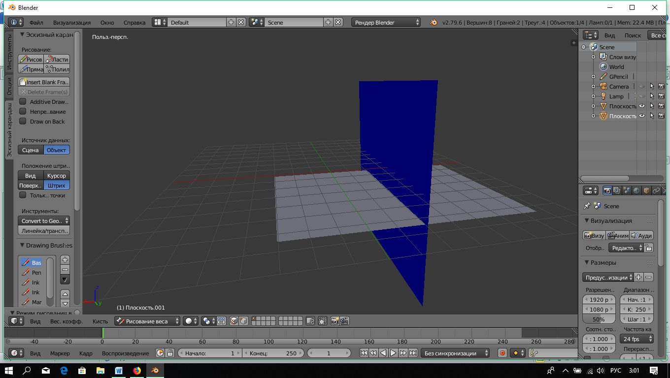The image size is (670, 378).
Task: Click the 50% resolution percentage slider
Action: point(599,319)
